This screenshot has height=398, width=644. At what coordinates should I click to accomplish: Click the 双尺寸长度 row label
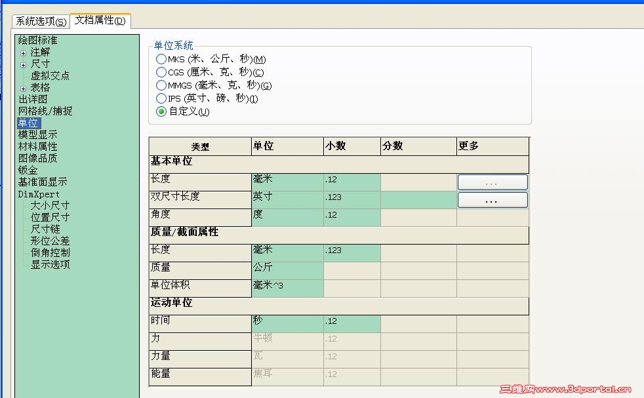click(200, 199)
